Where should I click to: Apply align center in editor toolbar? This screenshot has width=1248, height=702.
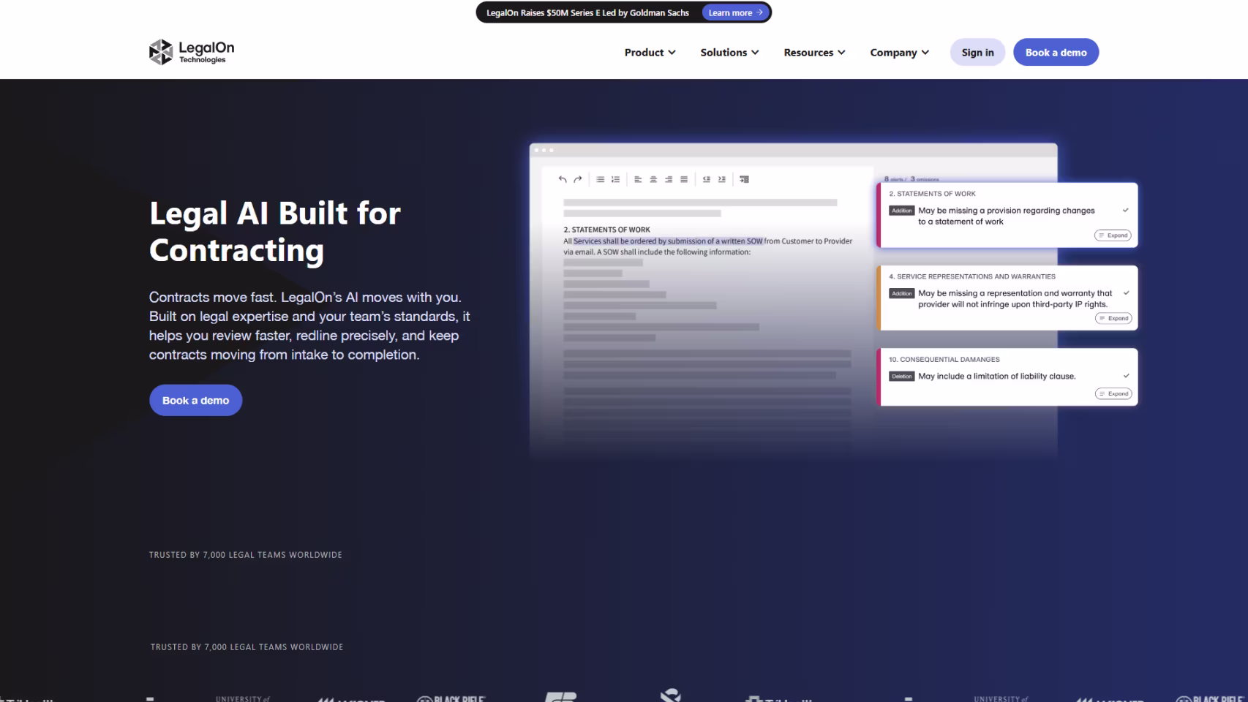click(x=653, y=179)
